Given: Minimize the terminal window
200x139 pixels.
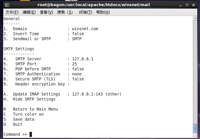Looking at the screenshot, I should [181, 5].
